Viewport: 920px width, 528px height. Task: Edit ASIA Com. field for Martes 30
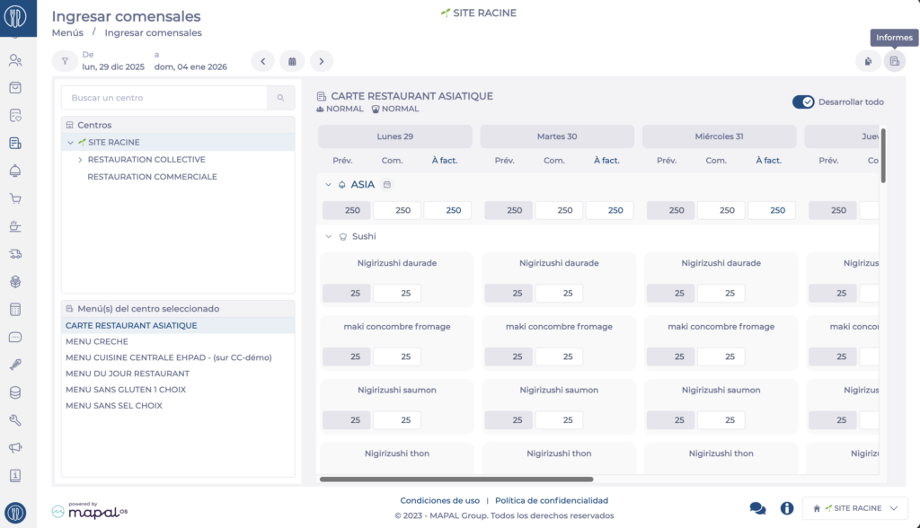pos(559,210)
